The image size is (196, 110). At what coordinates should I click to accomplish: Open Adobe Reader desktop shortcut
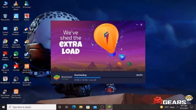point(5,56)
